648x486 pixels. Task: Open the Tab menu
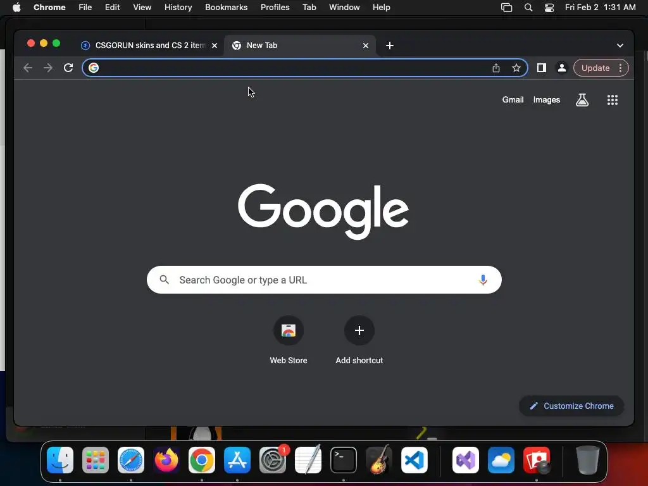point(309,8)
